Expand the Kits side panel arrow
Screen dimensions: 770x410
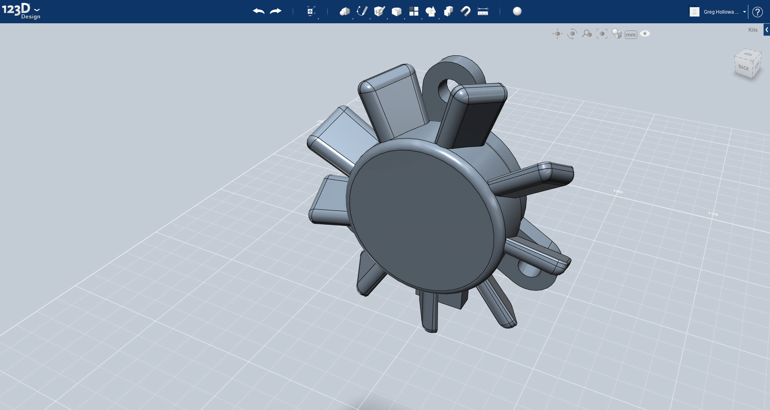767,30
